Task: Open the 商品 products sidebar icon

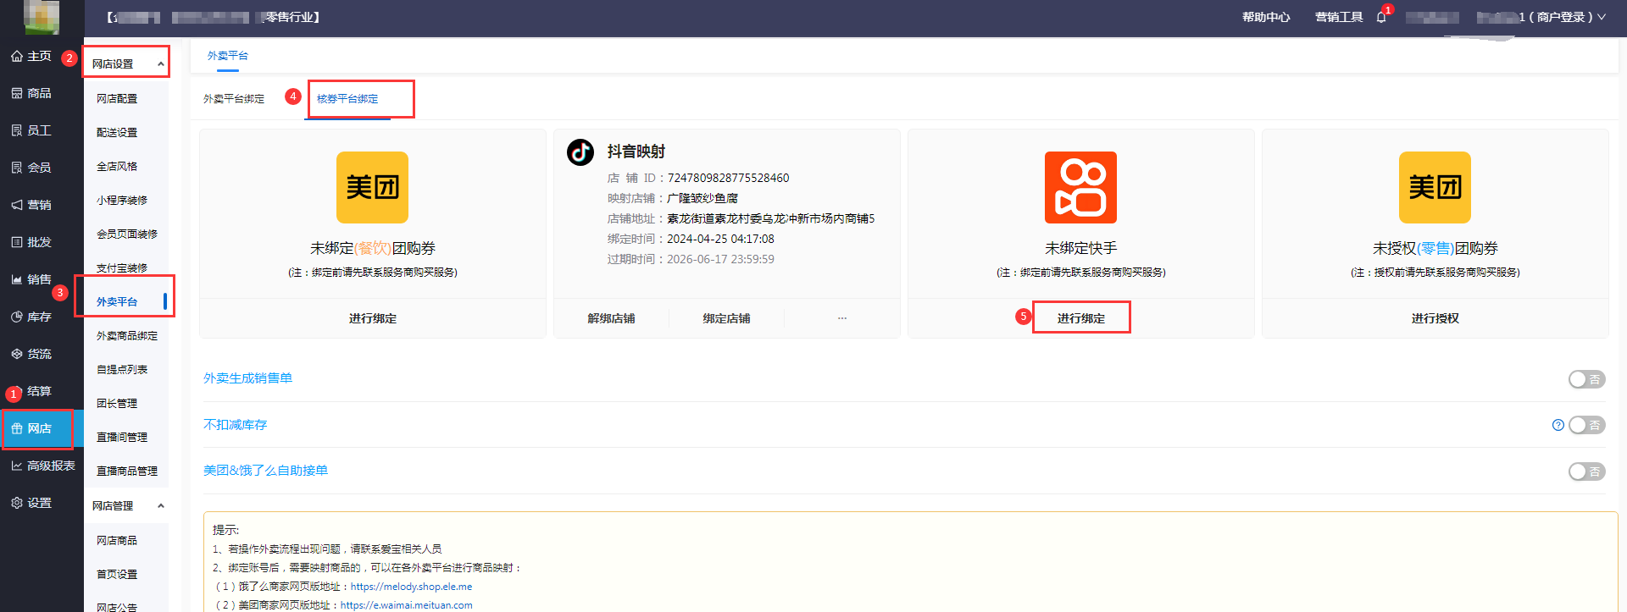Action: coord(17,93)
